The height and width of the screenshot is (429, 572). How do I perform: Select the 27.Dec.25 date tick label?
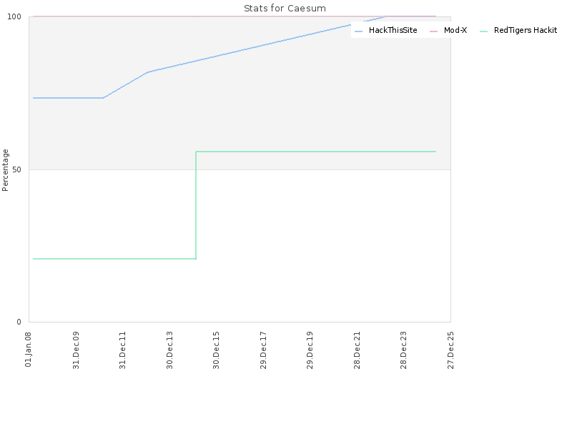click(x=451, y=350)
